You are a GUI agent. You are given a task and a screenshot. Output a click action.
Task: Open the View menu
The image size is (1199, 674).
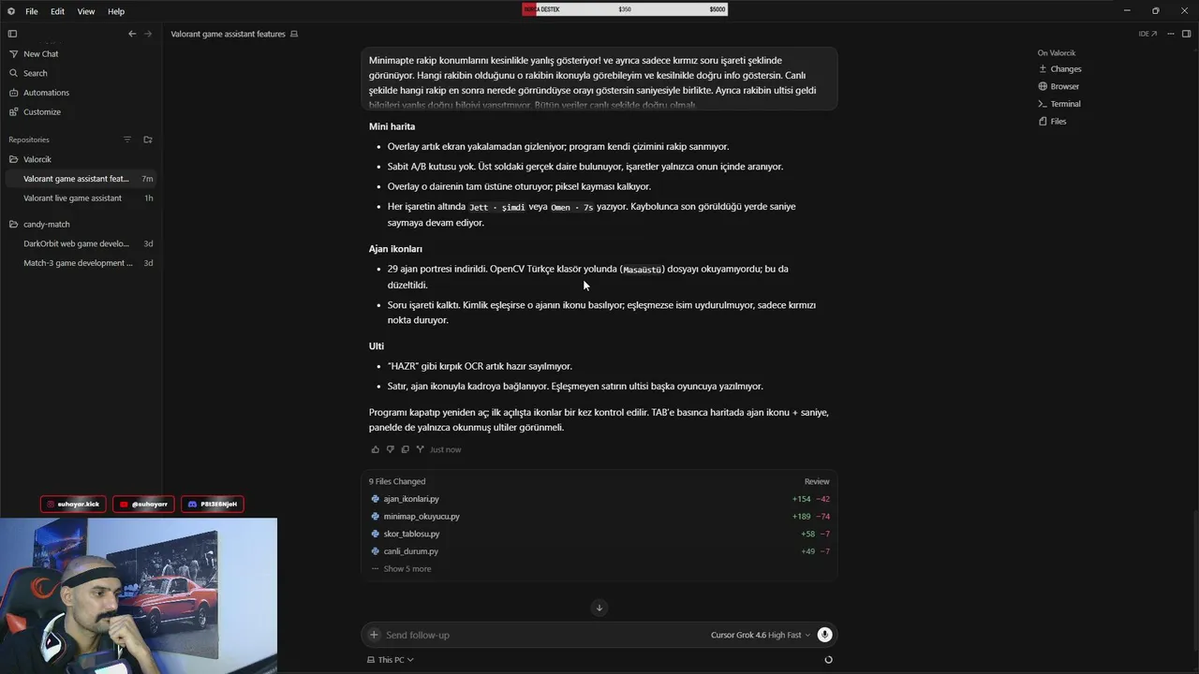tap(86, 11)
